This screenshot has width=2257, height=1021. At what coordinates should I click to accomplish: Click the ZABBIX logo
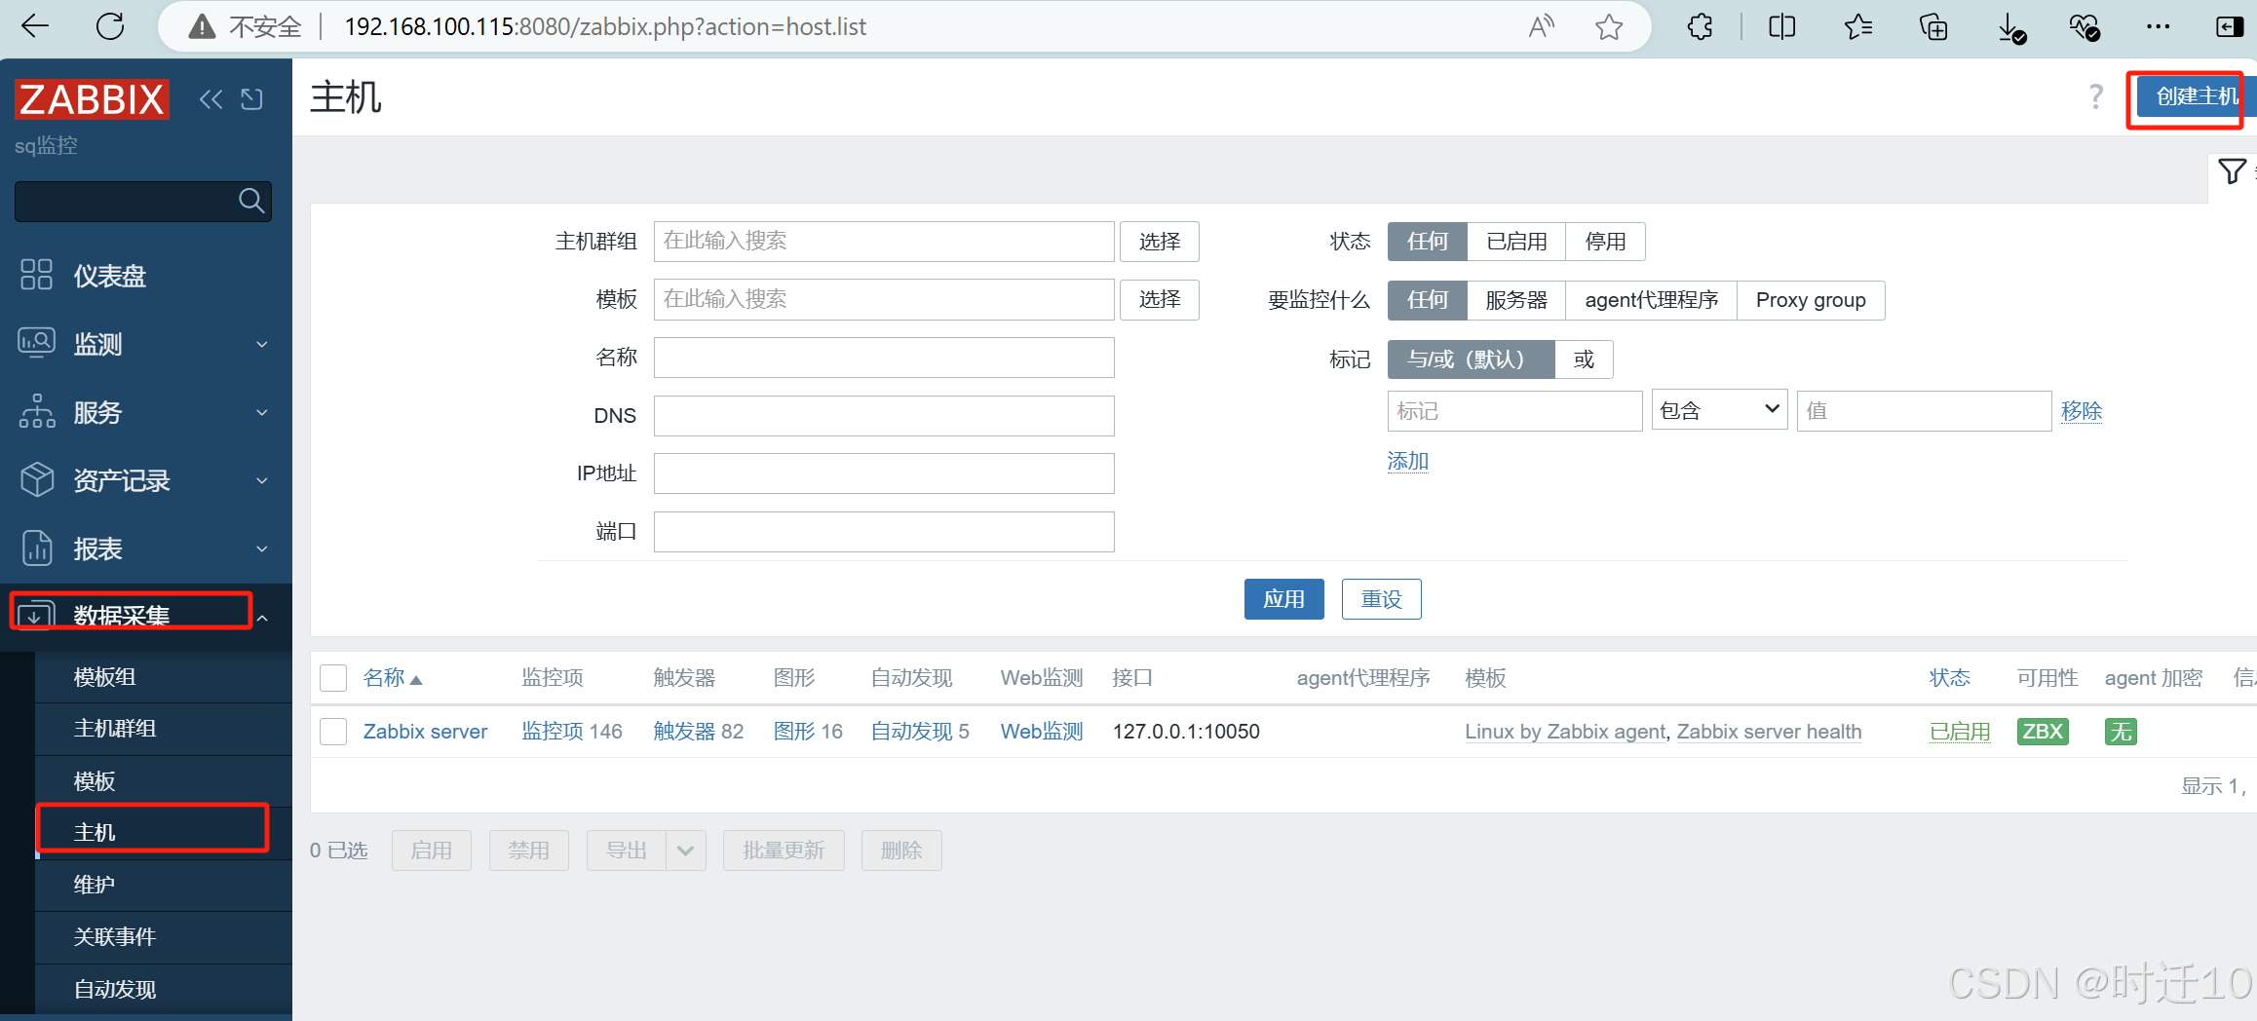point(92,99)
